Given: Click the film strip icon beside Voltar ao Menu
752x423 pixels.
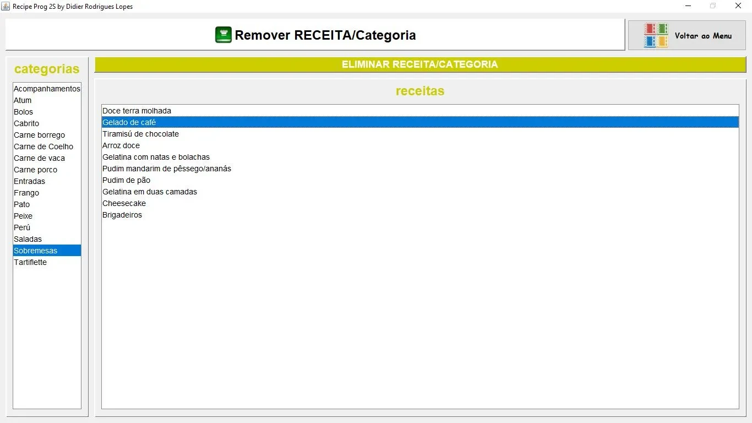Looking at the screenshot, I should tap(656, 35).
